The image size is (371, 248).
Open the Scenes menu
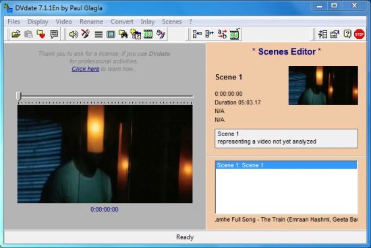[172, 22]
